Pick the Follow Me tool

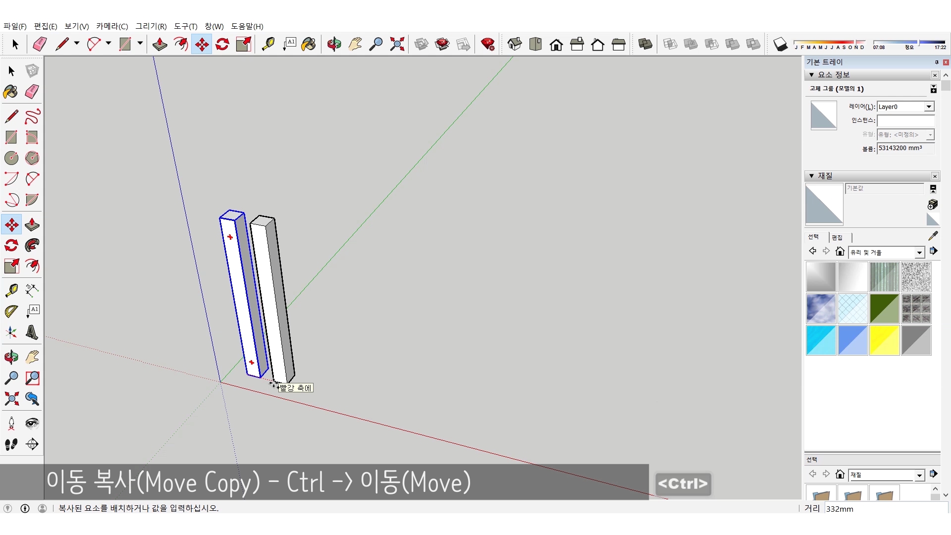32,246
